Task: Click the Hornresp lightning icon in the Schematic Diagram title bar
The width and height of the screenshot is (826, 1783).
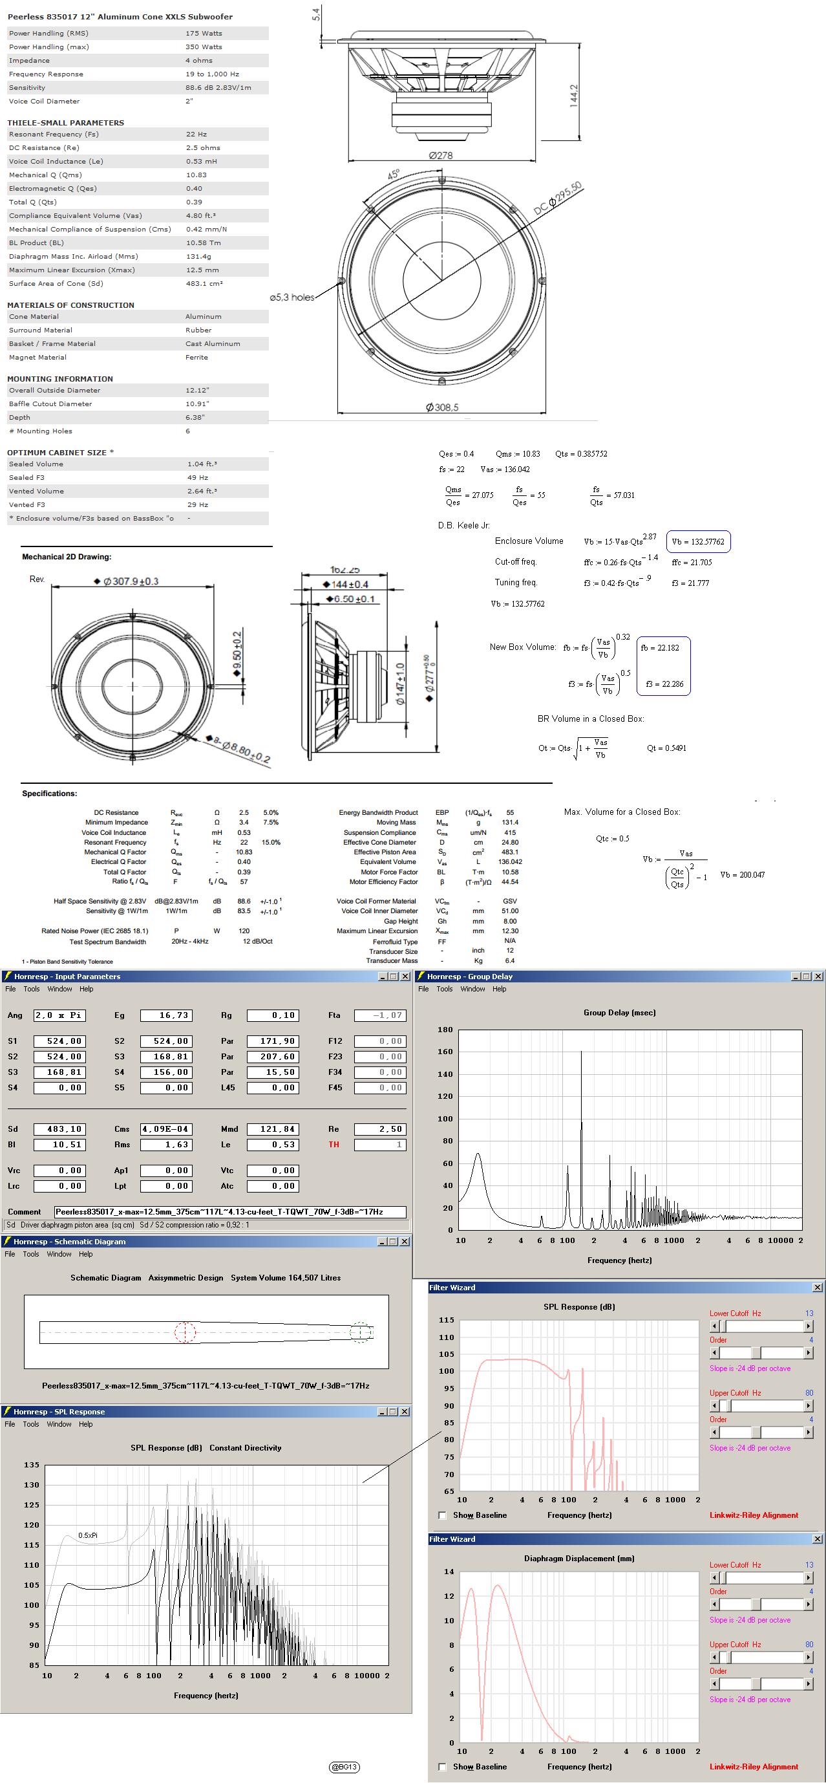Action: click(x=7, y=1241)
